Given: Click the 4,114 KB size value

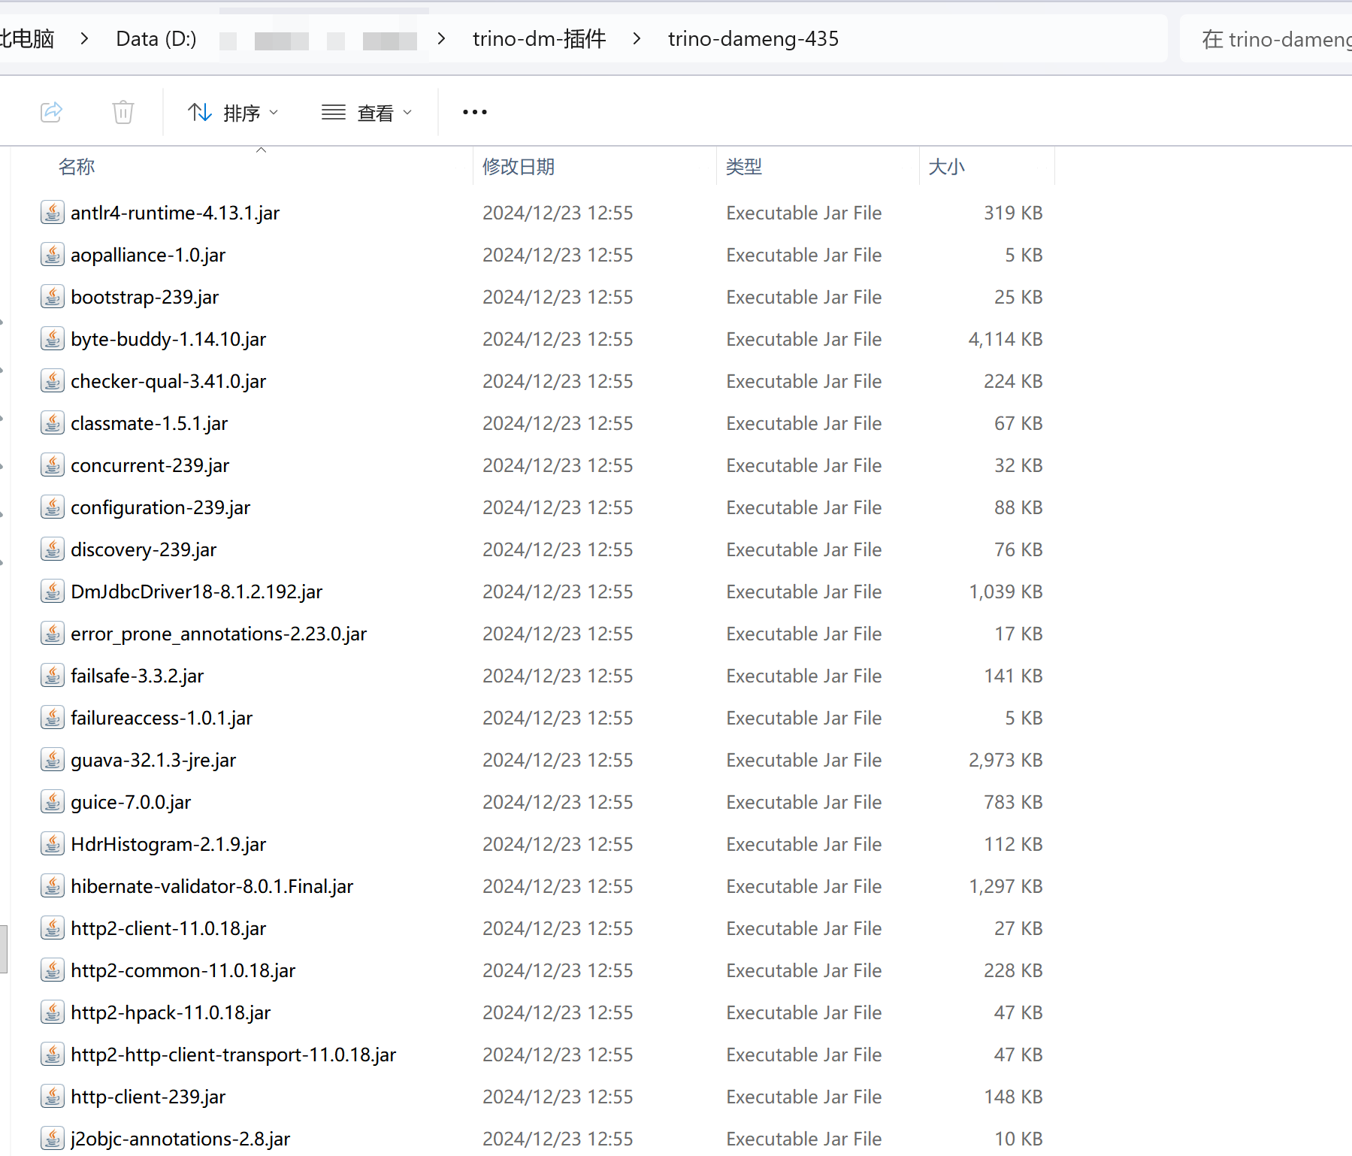Looking at the screenshot, I should tap(1006, 340).
